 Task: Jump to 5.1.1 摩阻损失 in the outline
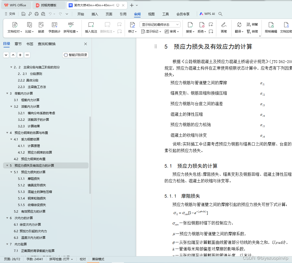click(x=29, y=179)
